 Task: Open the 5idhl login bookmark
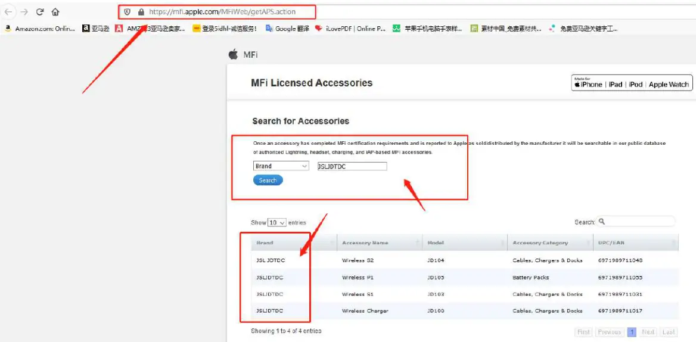click(x=225, y=29)
